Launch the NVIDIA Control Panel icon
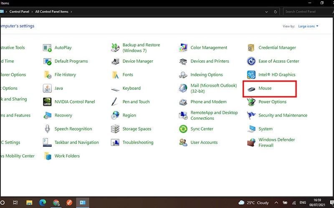This screenshot has width=334, height=208. click(x=47, y=102)
